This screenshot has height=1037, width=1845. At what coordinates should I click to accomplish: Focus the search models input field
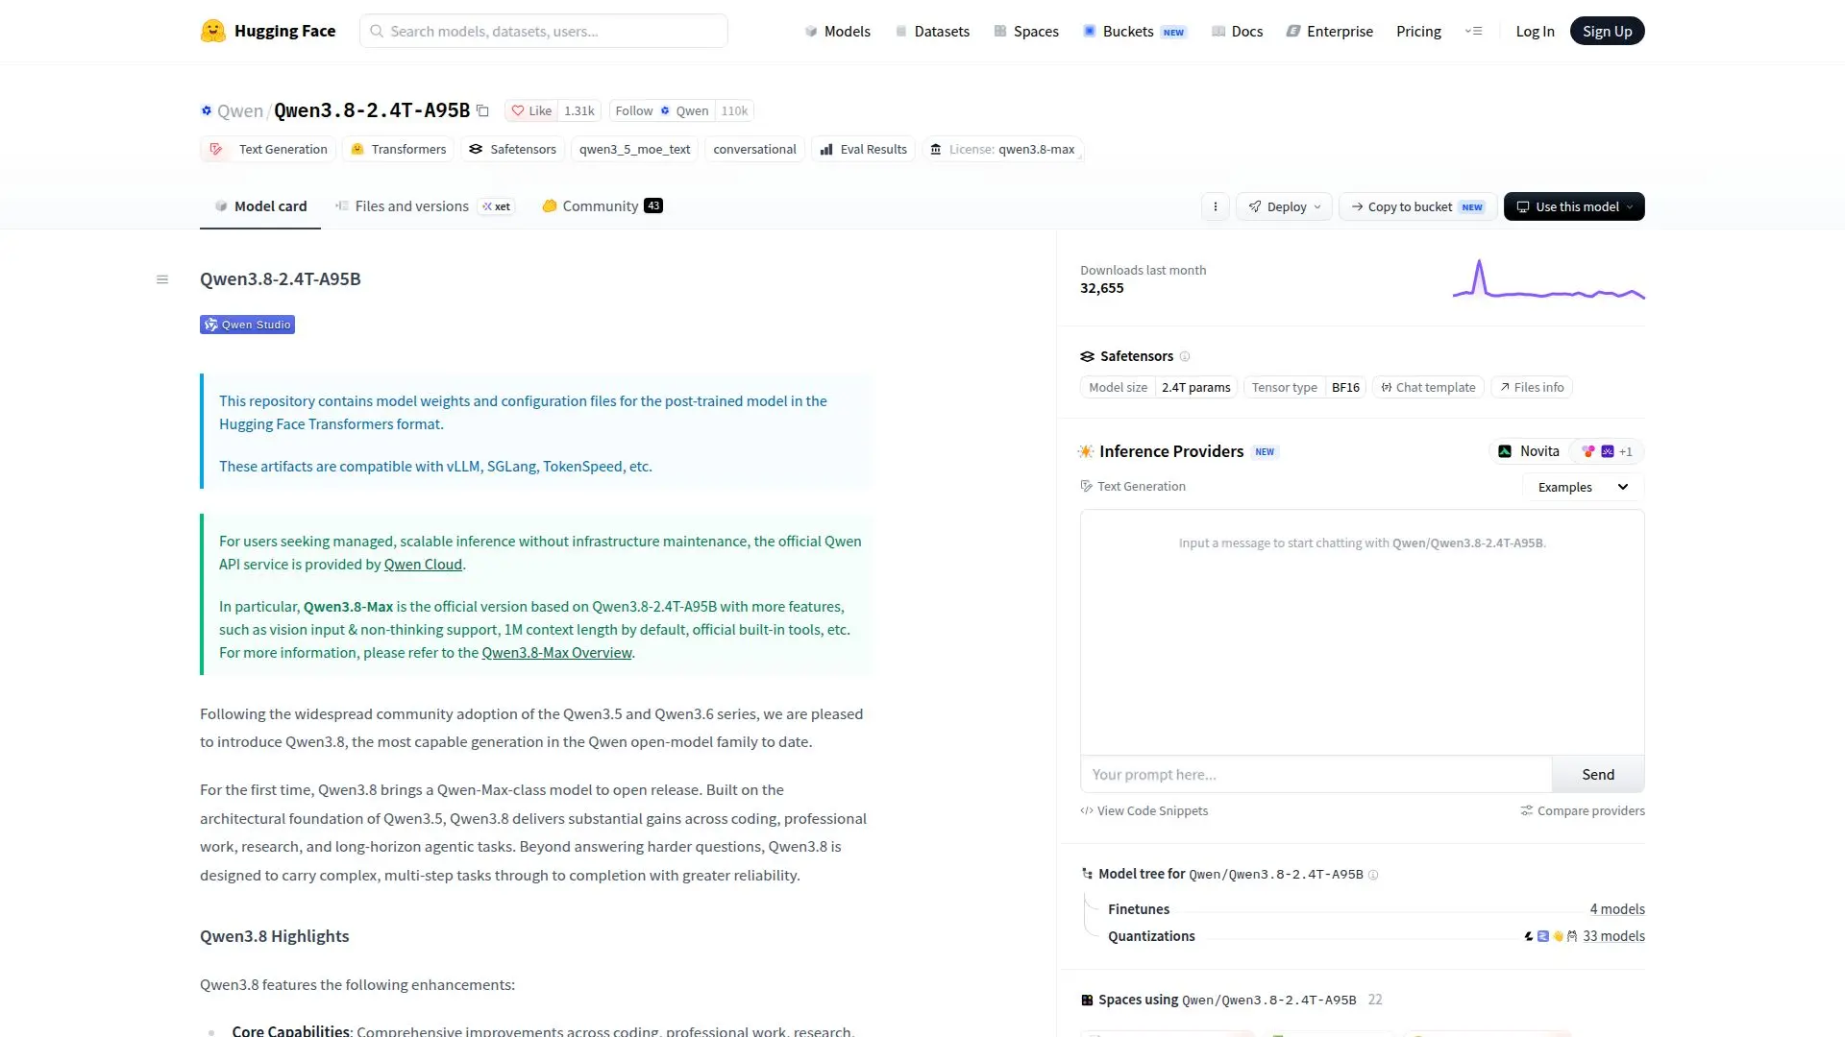(x=544, y=31)
